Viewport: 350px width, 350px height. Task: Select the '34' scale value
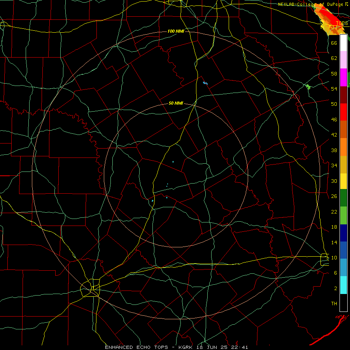pyautogui.click(x=334, y=165)
